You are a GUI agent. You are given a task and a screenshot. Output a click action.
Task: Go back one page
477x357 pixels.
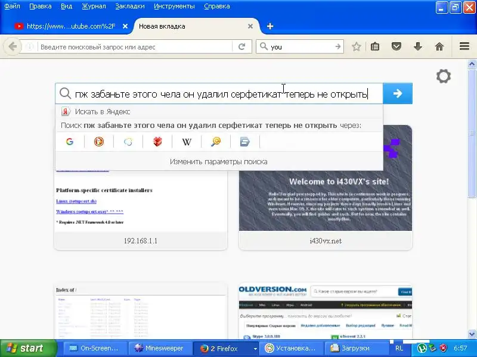coord(12,47)
